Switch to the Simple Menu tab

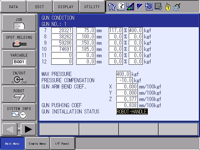(x=37, y=144)
